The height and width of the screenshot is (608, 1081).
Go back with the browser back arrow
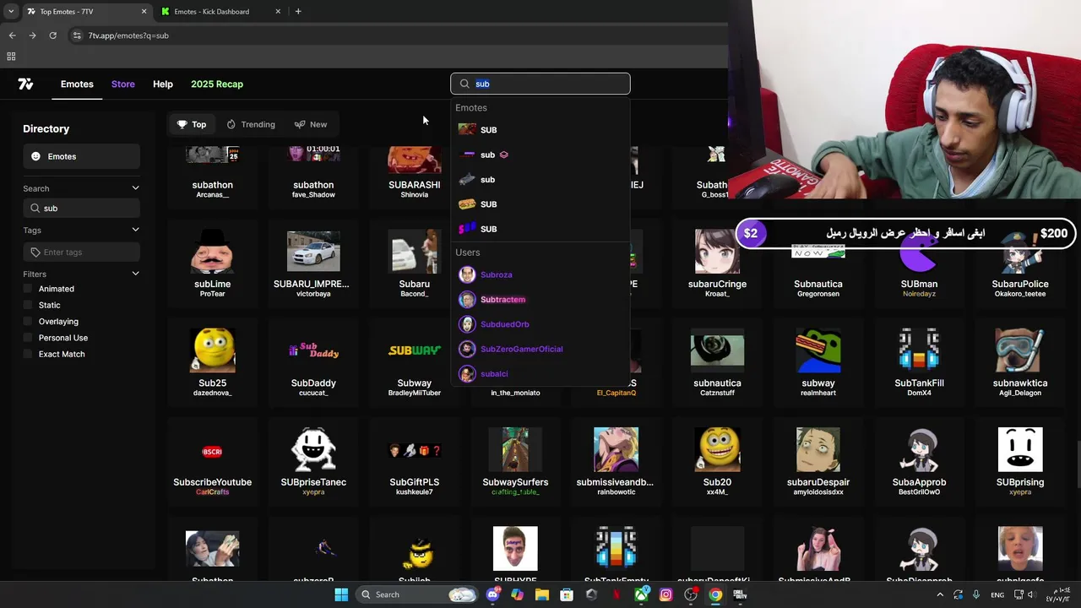click(12, 35)
